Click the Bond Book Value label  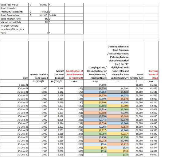click(14, 15)
